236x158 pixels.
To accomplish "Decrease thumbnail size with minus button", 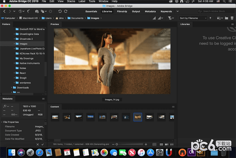I will [113, 144].
